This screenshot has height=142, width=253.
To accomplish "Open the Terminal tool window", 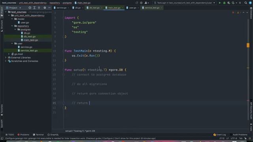I will click(x=38, y=135).
